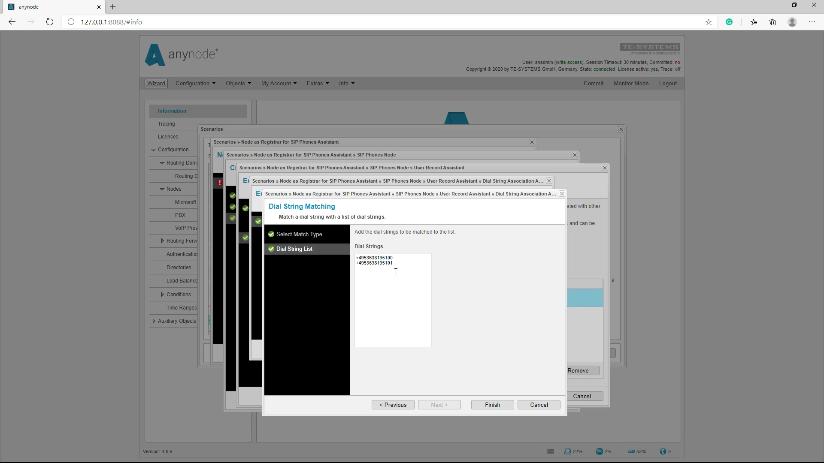Click the address bar URL
824x463 pixels.
point(112,22)
